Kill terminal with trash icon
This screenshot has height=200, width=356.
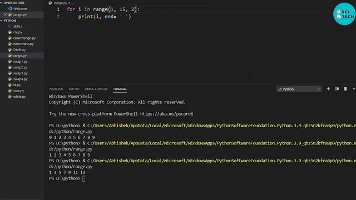pos(345,89)
